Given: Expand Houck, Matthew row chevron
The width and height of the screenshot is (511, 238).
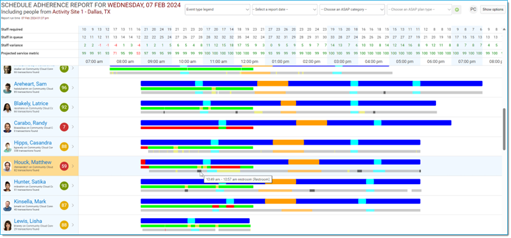Looking at the screenshot, I should [x=72, y=166].
